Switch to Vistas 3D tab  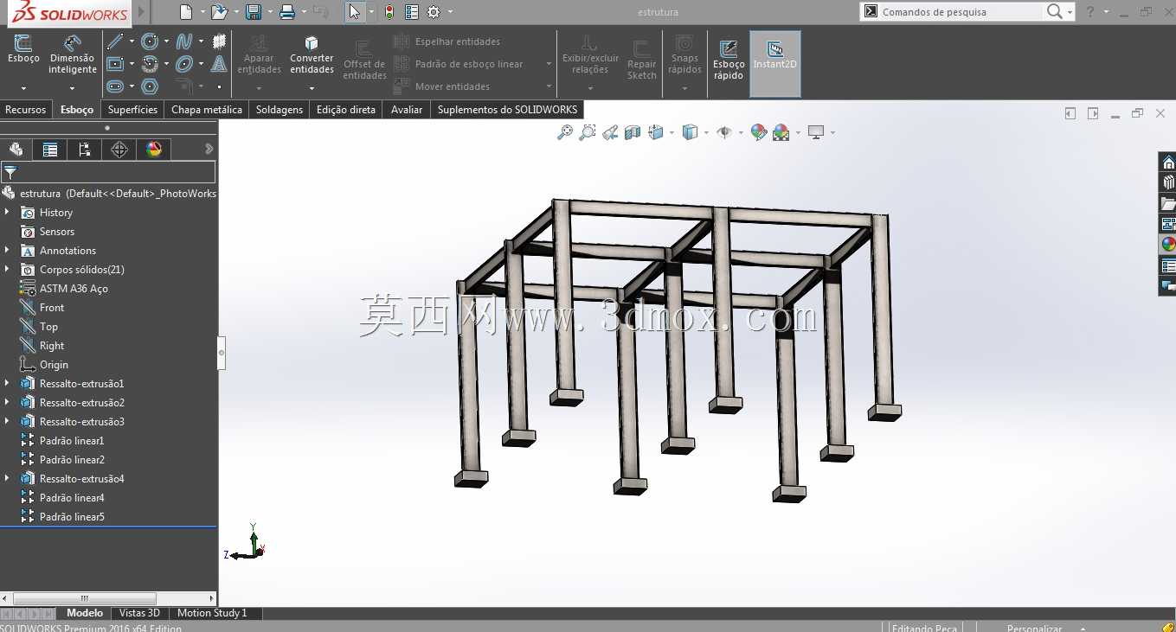click(x=139, y=613)
